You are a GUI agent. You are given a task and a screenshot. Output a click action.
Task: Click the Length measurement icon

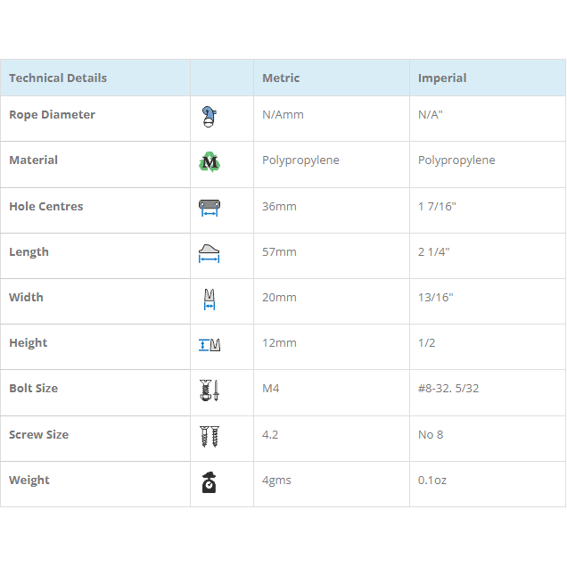[x=210, y=253]
